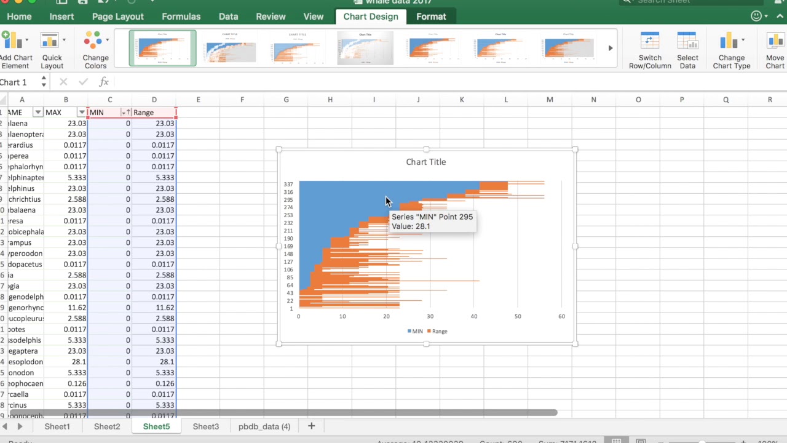787x443 pixels.
Task: Click the formula bar cancel X icon
Action: coord(63,82)
